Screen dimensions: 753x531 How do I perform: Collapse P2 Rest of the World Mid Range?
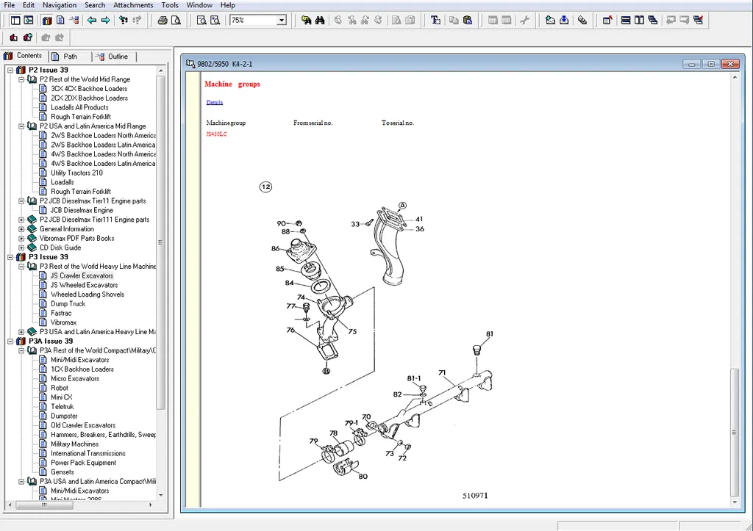click(21, 79)
